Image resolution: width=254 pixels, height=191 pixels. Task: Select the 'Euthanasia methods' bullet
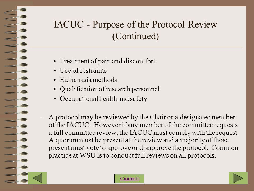88,80
